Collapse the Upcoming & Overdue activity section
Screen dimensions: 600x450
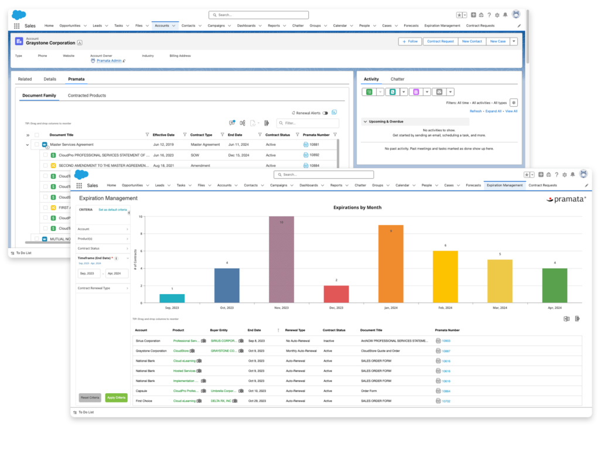[x=365, y=122]
